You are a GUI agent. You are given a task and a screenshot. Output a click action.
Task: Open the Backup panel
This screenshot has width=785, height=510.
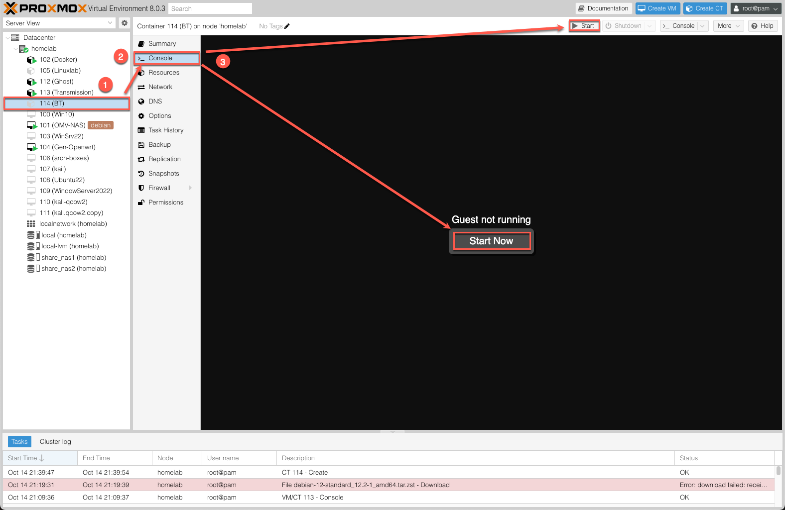(166, 145)
